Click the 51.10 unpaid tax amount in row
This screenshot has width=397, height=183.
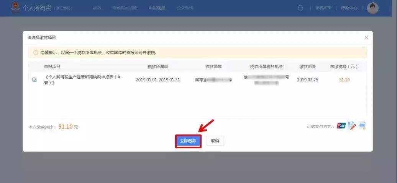(345, 80)
